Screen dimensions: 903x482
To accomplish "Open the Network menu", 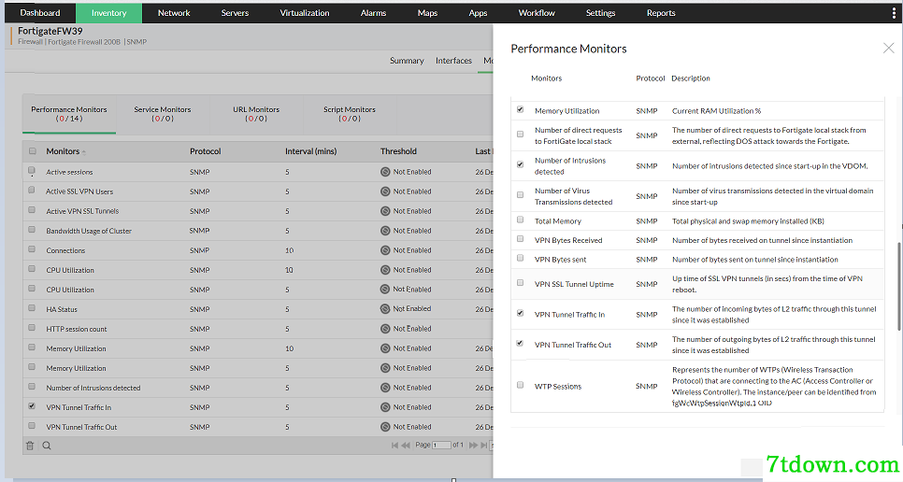I will click(174, 13).
